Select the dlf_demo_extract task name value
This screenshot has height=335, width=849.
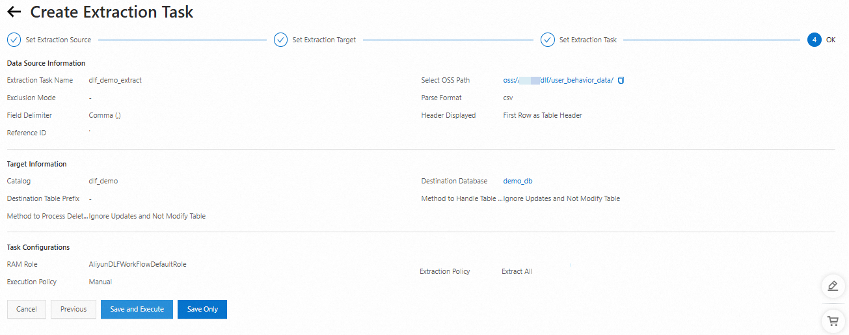pos(115,80)
